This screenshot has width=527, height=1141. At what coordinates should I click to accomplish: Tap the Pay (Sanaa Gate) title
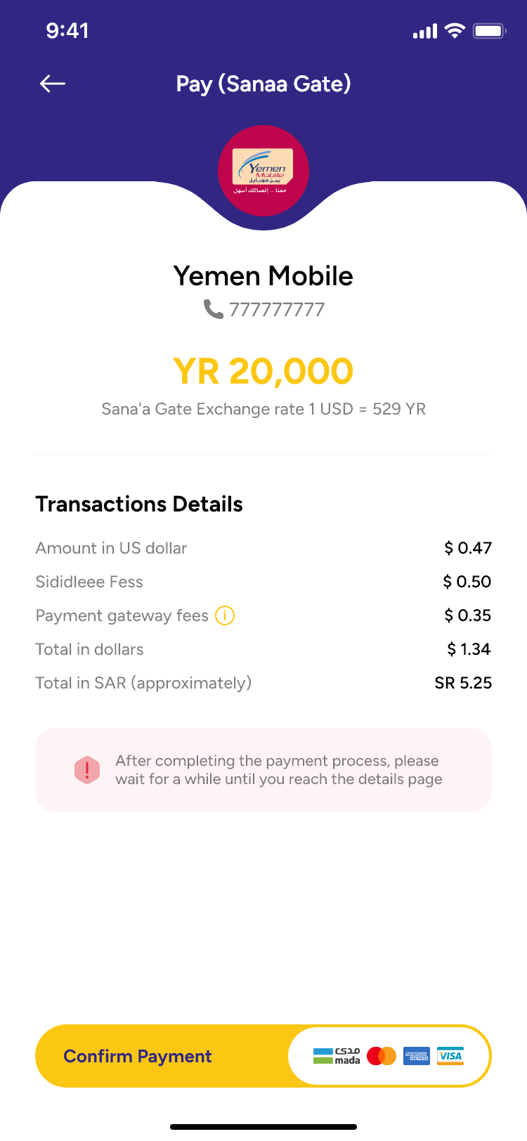tap(263, 84)
